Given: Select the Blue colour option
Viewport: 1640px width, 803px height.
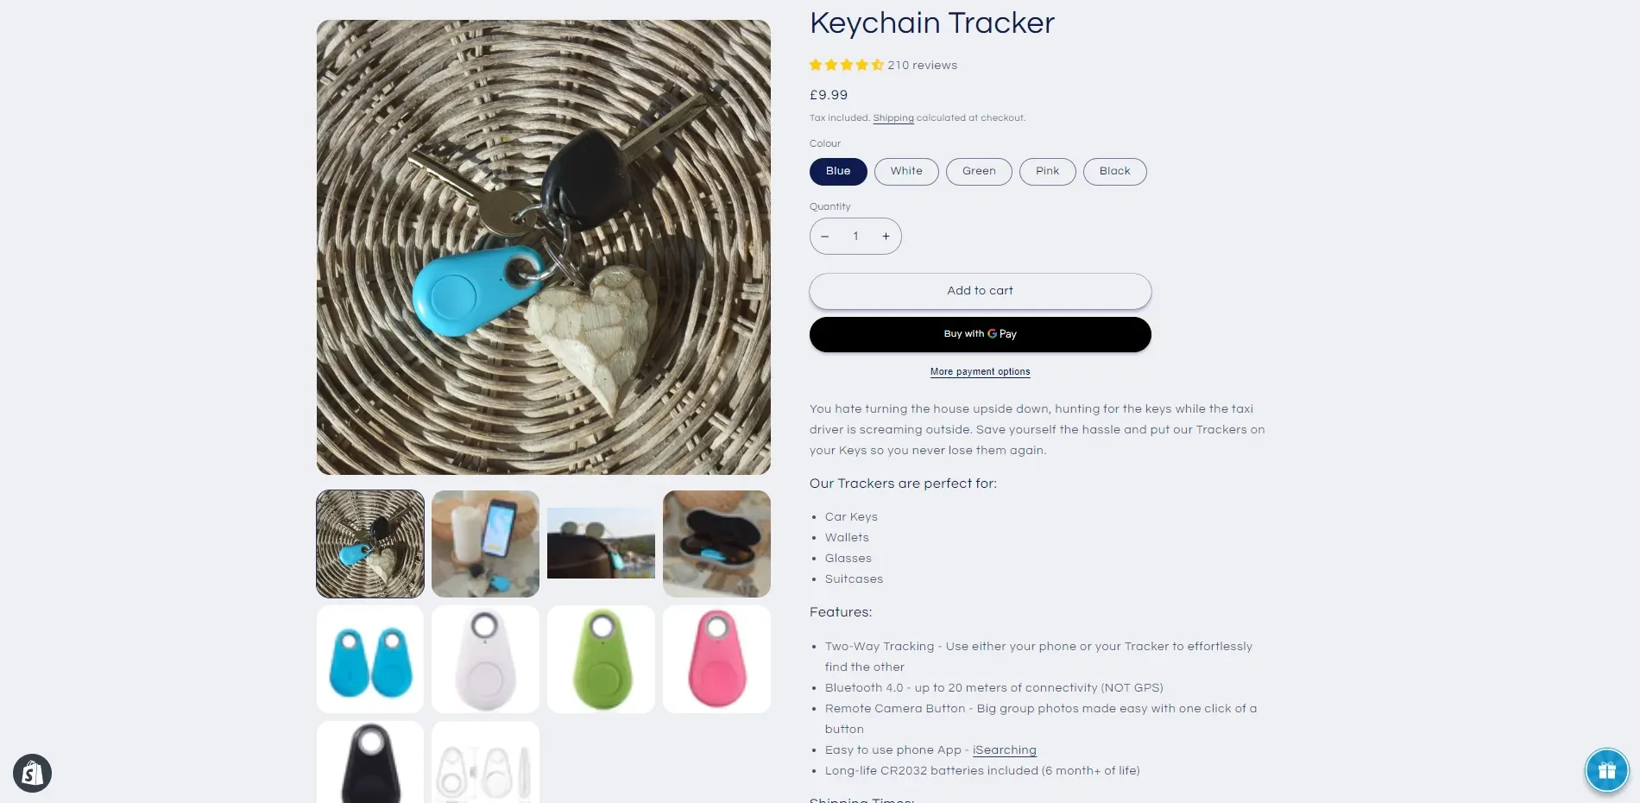Looking at the screenshot, I should 838,171.
